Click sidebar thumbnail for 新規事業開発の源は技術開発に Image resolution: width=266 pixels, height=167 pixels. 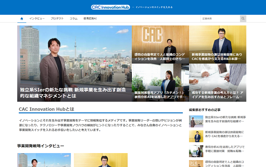tap(196, 136)
